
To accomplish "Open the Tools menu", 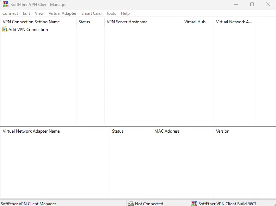I will coord(111,13).
